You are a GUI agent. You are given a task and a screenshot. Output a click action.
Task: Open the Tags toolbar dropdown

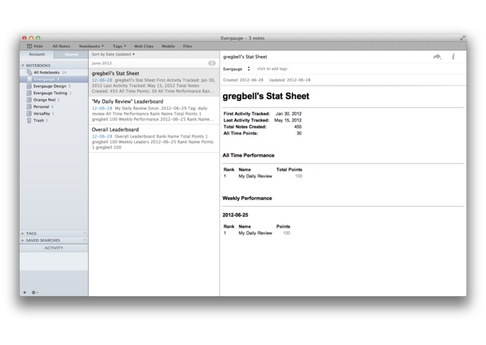click(120, 46)
